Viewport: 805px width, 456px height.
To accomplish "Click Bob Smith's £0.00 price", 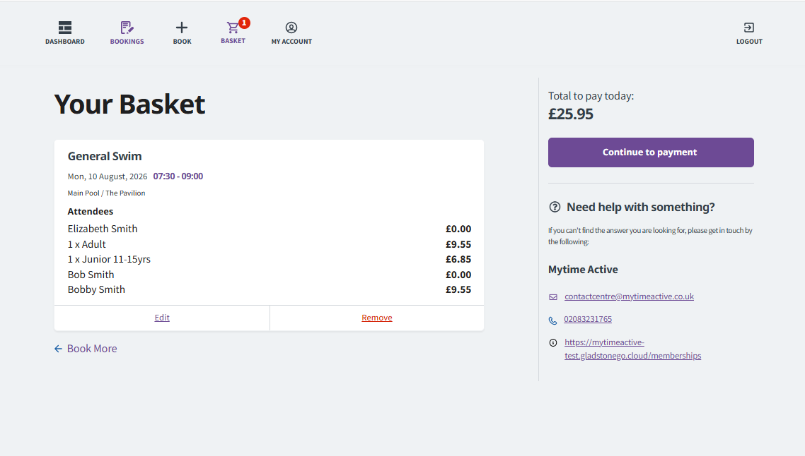I will 458,275.
